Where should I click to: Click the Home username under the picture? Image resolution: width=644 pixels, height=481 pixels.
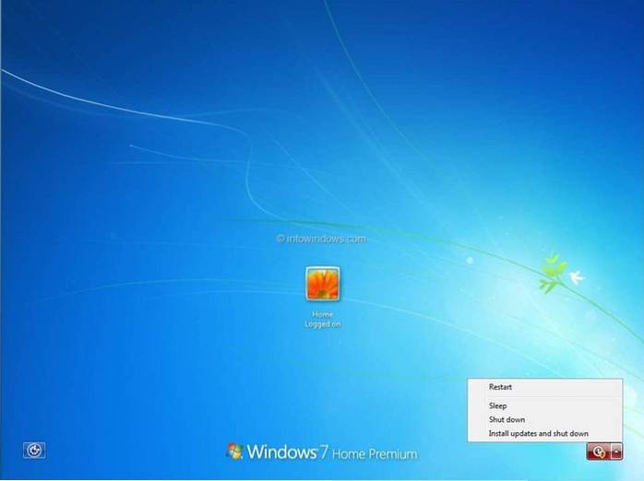(322, 314)
